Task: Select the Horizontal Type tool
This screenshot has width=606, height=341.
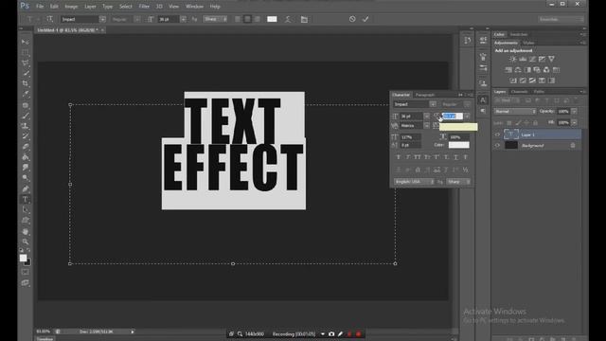Action: point(26,200)
